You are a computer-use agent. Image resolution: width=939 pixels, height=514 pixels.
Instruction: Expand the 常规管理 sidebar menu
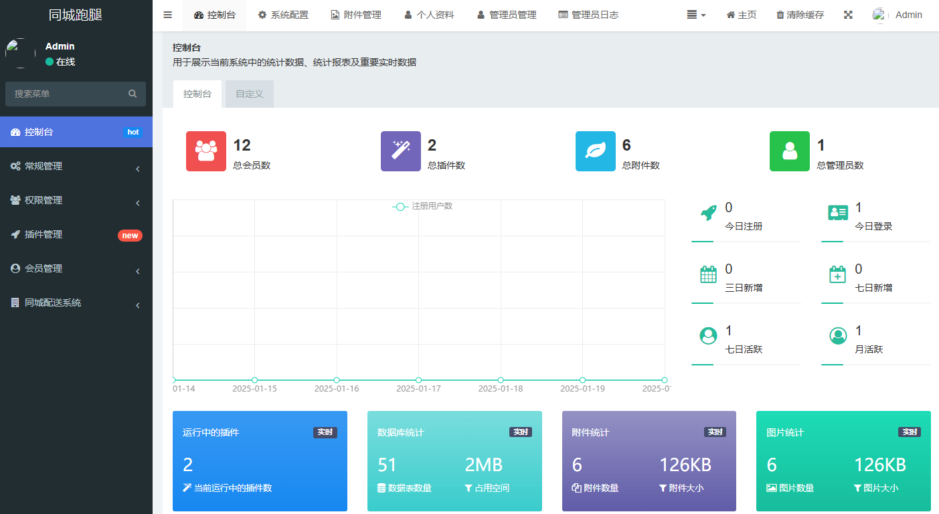[x=76, y=166]
